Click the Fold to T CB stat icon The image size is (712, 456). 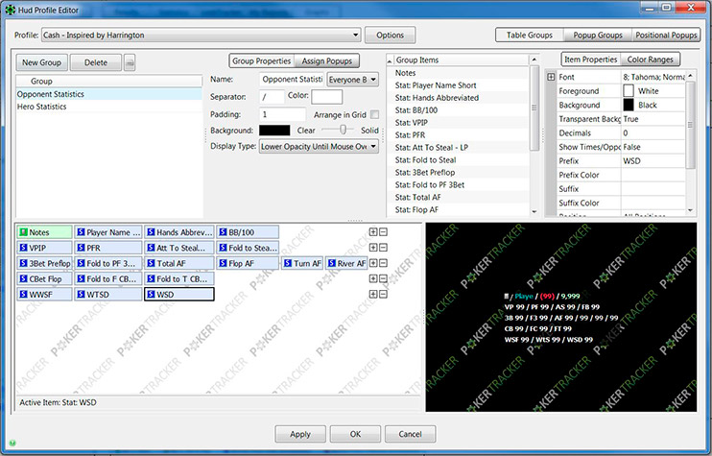click(151, 278)
